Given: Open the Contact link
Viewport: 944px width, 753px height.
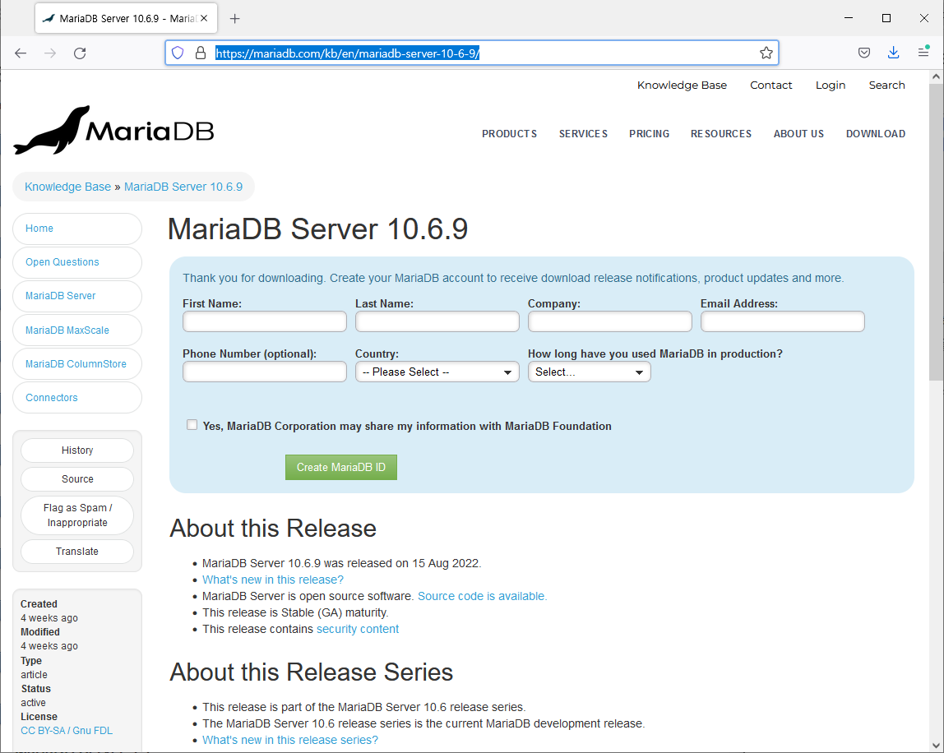Looking at the screenshot, I should click(770, 85).
